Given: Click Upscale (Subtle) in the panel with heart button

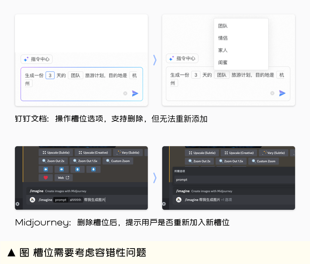Looking at the screenshot, I should tap(56, 152).
